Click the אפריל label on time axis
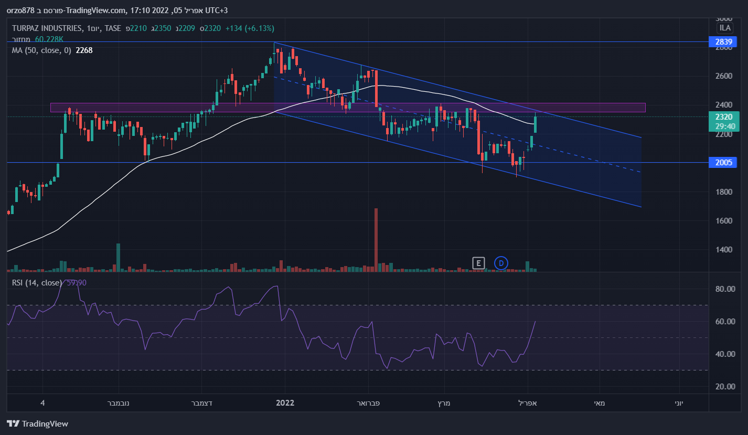The height and width of the screenshot is (435, 748). tap(528, 403)
